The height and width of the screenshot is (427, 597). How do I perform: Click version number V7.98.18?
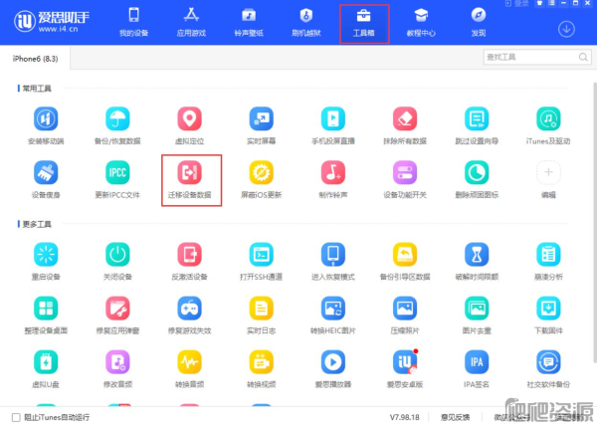coord(404,417)
